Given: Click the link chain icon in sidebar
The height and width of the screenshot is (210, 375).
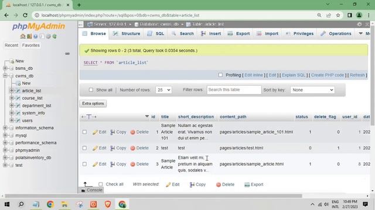Looking at the screenshot, I should click(x=67, y=54).
